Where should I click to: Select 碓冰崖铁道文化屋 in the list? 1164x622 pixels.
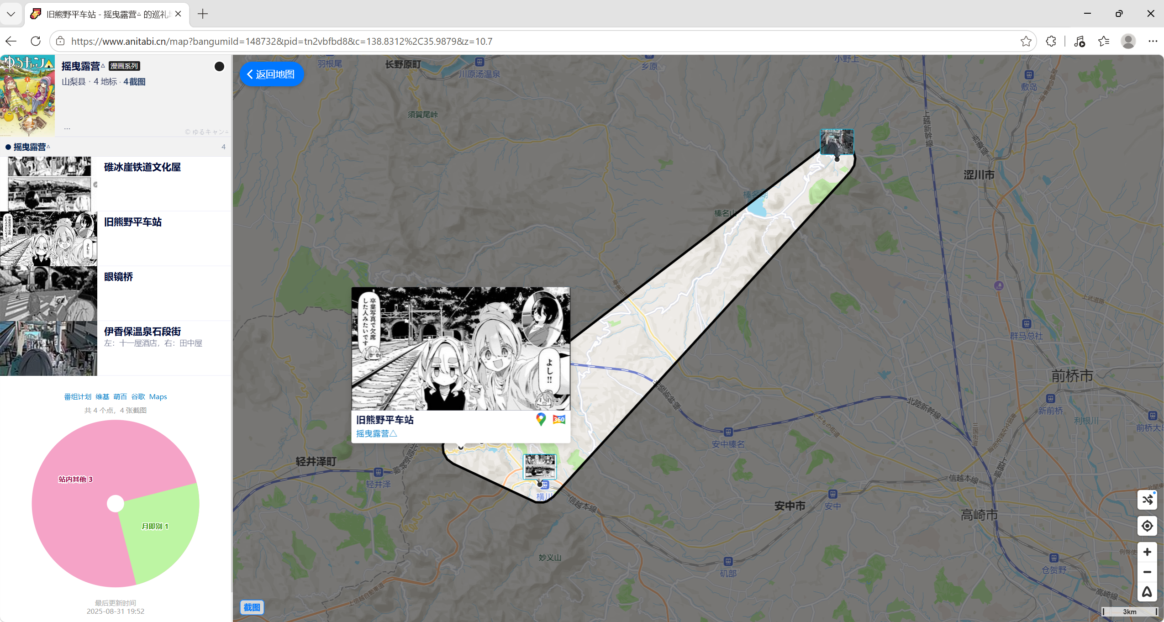coord(142,167)
